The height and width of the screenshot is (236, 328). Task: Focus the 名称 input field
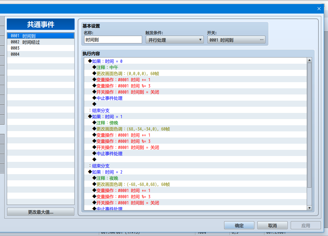pyautogui.click(x=113, y=40)
